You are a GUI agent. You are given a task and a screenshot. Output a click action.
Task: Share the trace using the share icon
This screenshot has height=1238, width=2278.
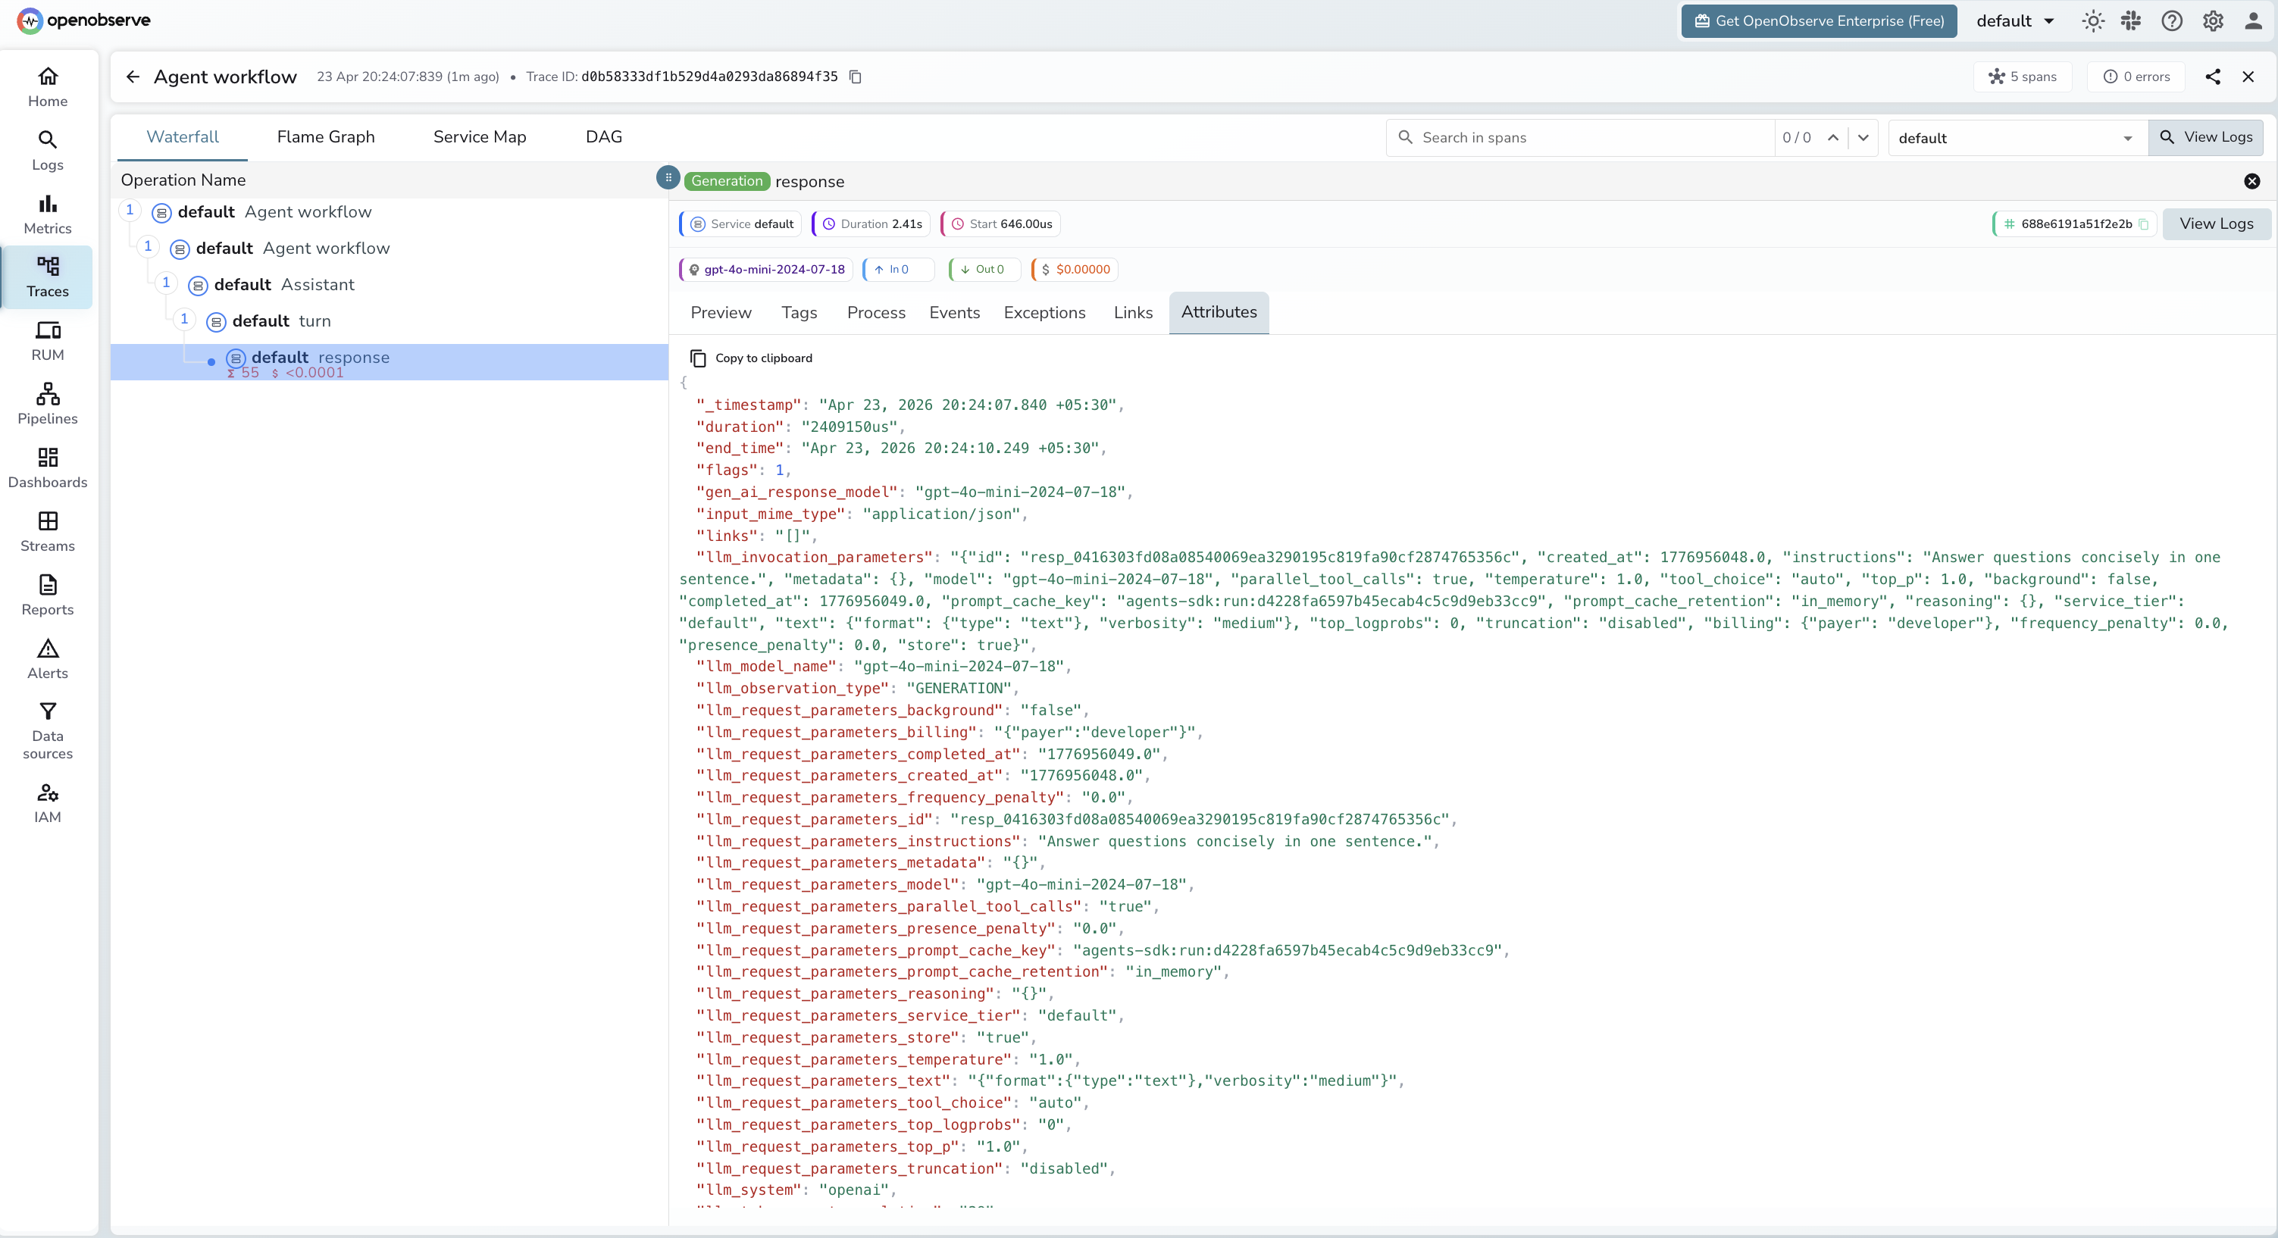(x=2214, y=77)
